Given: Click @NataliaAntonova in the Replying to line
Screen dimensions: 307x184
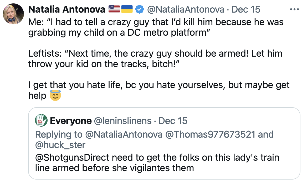Looking at the screenshot, I should coord(124,134).
